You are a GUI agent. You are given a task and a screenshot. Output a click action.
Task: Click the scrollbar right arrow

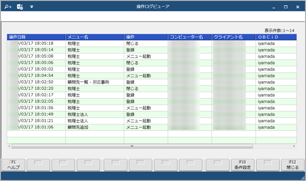(294, 146)
